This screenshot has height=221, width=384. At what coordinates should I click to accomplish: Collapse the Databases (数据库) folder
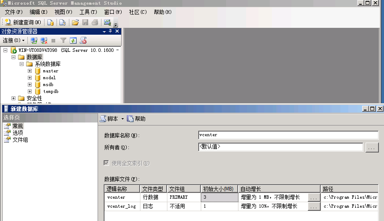(13, 57)
